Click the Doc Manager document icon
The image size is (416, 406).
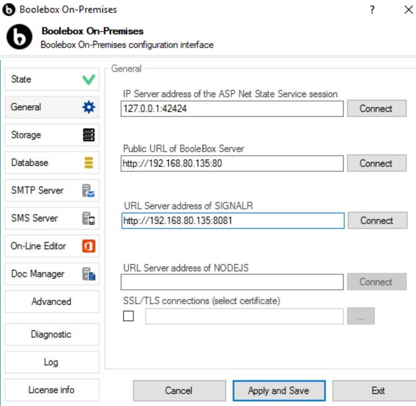point(89,274)
